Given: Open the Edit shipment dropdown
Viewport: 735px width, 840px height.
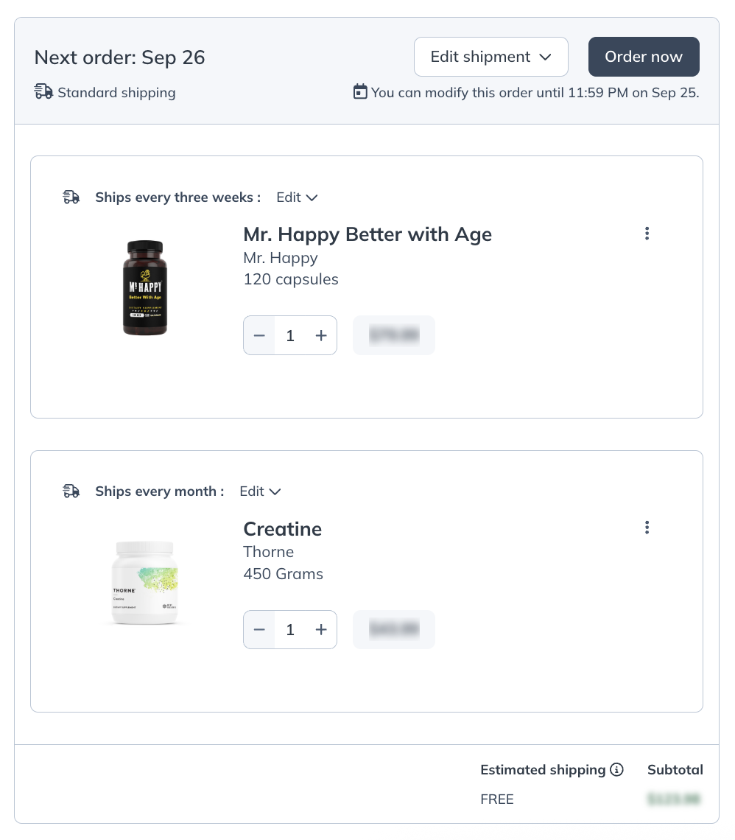Looking at the screenshot, I should coord(490,57).
